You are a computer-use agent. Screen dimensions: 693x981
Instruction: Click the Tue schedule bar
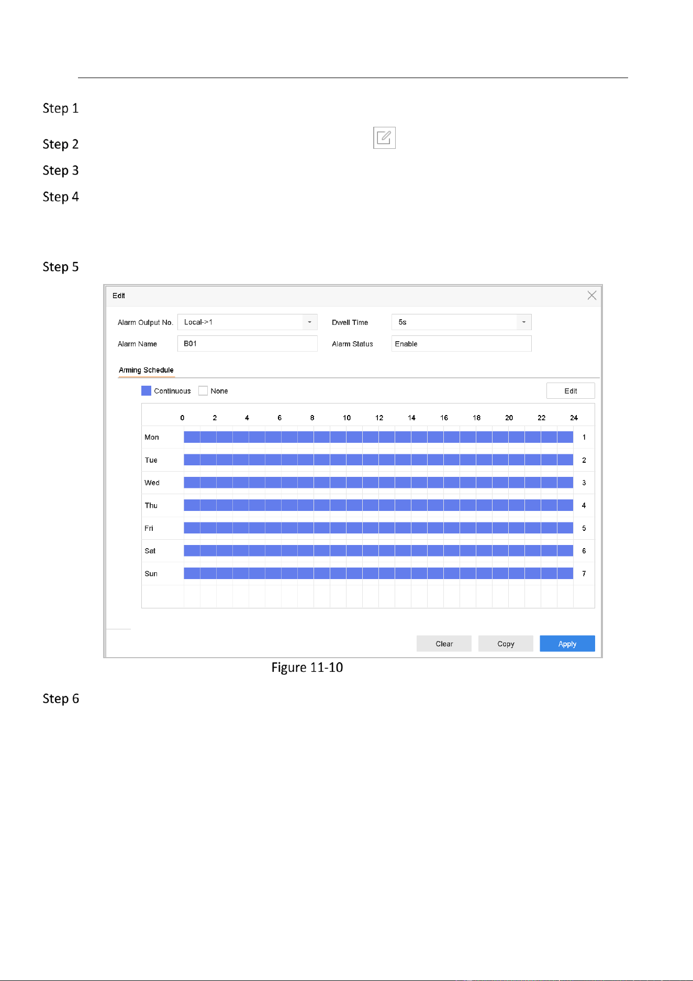tap(378, 460)
